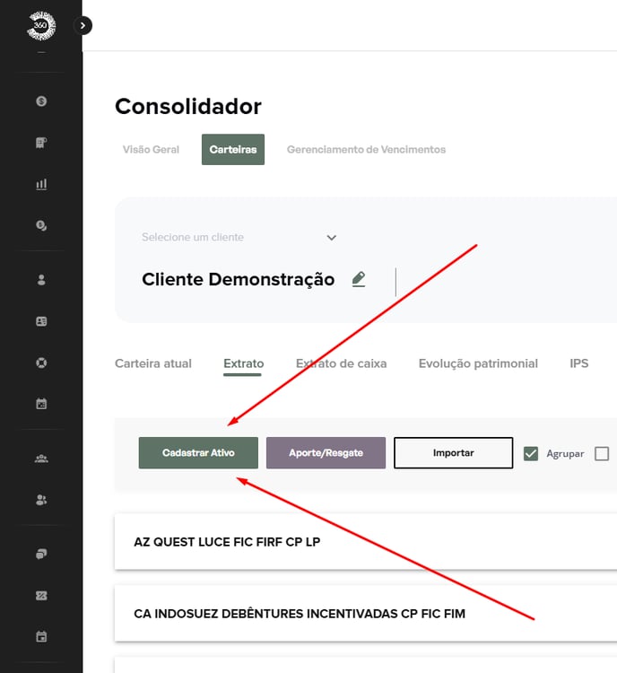Expand the sidebar with arrow toggle
617x673 pixels.
(83, 26)
